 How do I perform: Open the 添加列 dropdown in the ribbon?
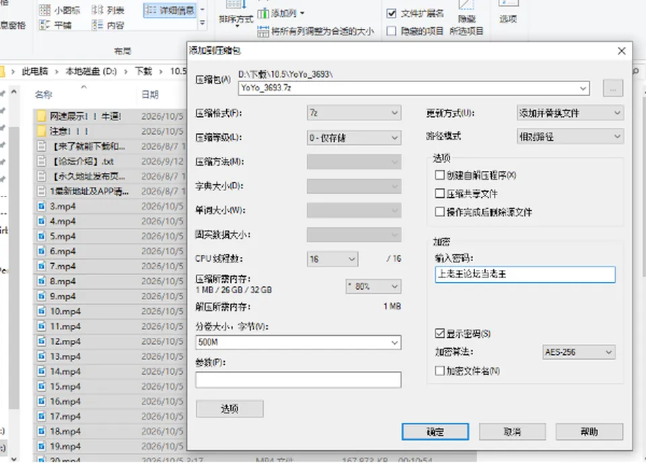[281, 13]
